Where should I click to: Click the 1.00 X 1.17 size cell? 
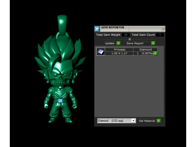coord(119,53)
